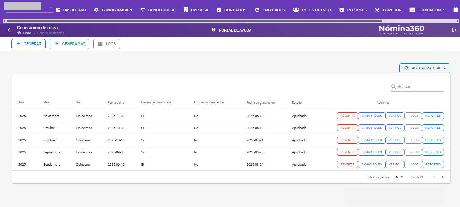Click the scrollbar right arrow
The width and height of the screenshot is (460, 207).
[x=458, y=21]
